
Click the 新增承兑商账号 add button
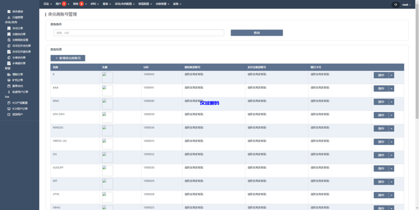[x=68, y=59]
